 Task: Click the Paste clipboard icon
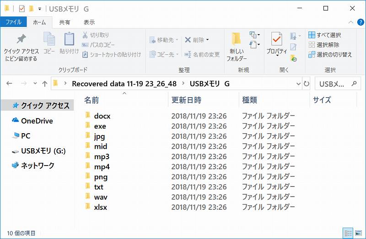69,40
